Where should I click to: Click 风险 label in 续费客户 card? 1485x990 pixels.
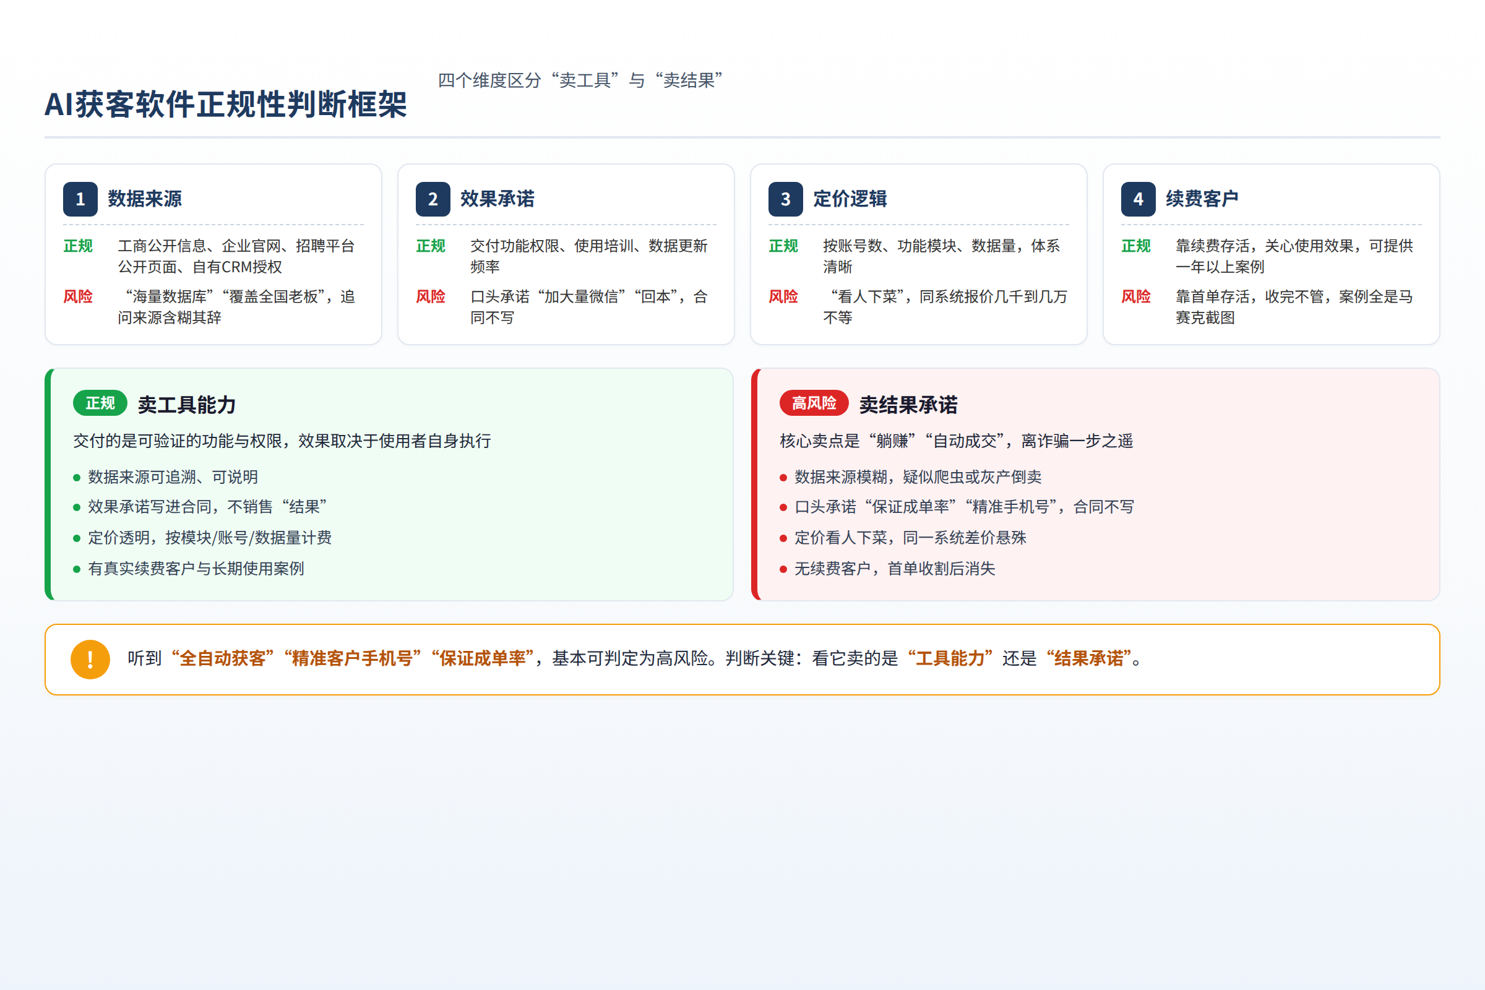tap(1136, 296)
